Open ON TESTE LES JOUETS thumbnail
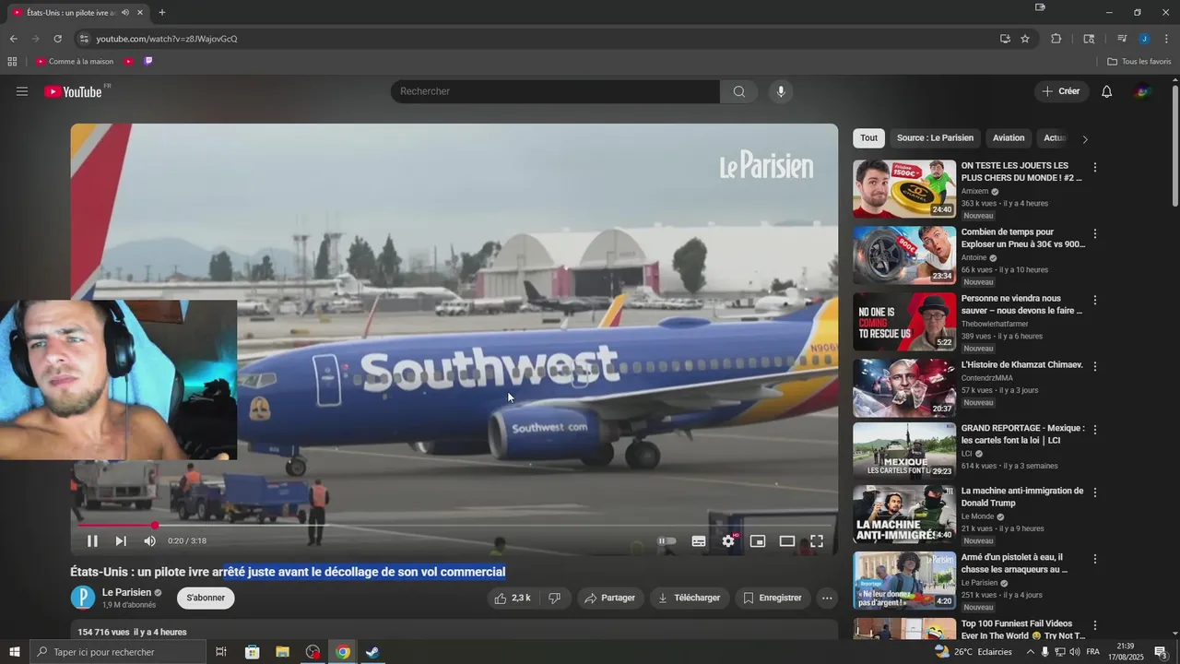 pos(904,189)
